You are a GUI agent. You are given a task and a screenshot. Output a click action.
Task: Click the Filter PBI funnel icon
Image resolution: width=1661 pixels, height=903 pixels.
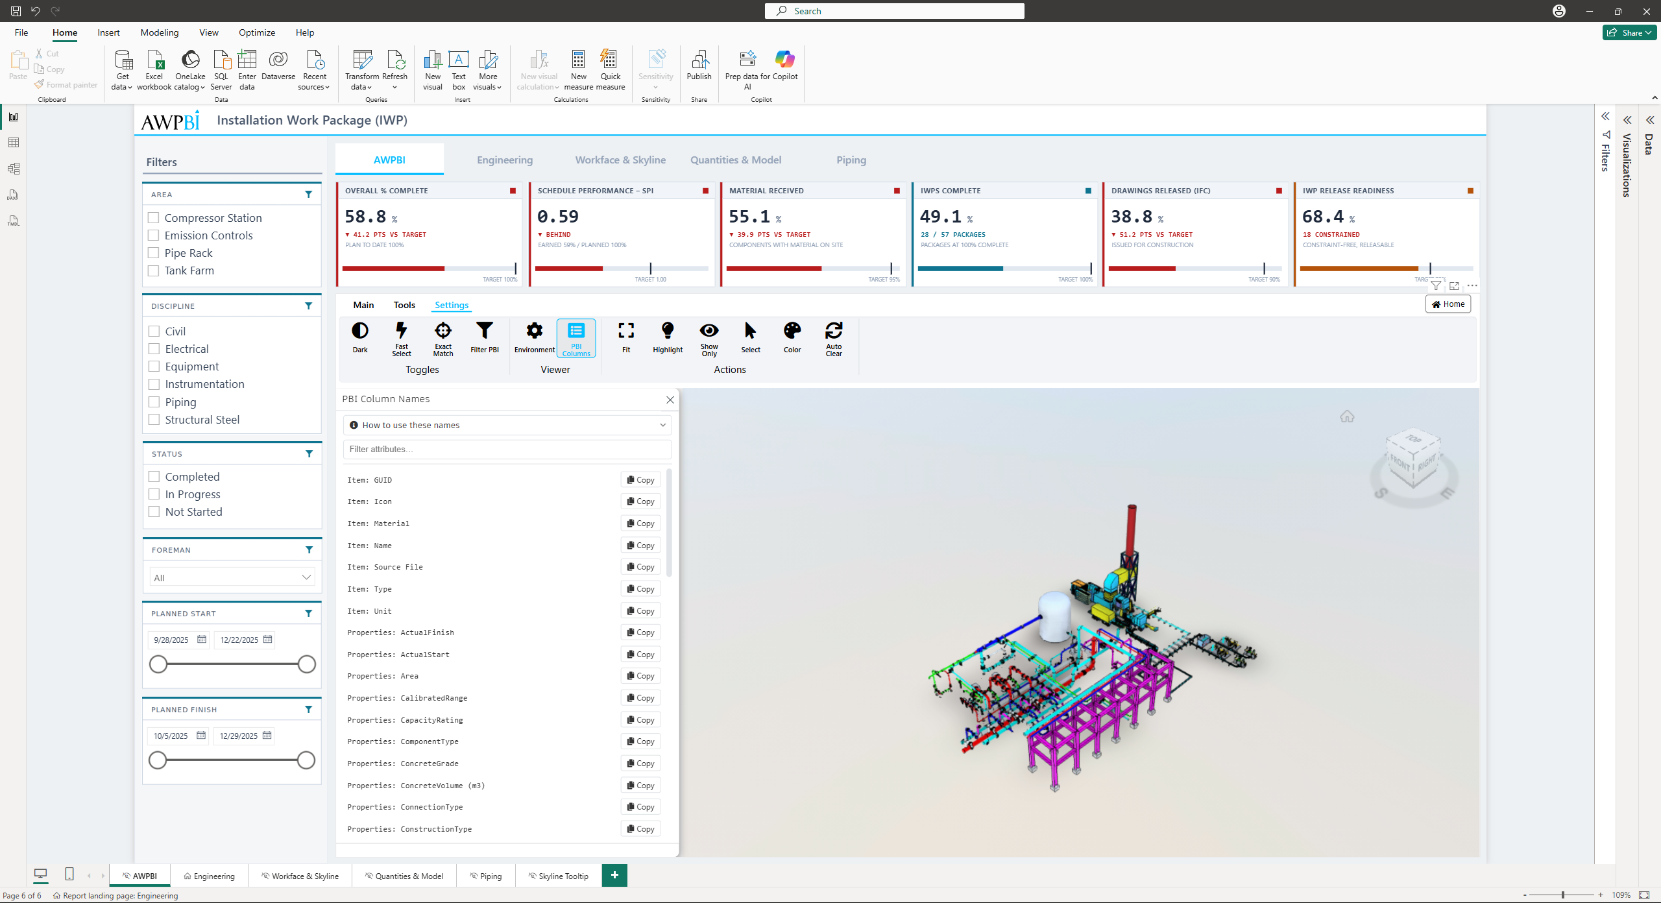[485, 337]
